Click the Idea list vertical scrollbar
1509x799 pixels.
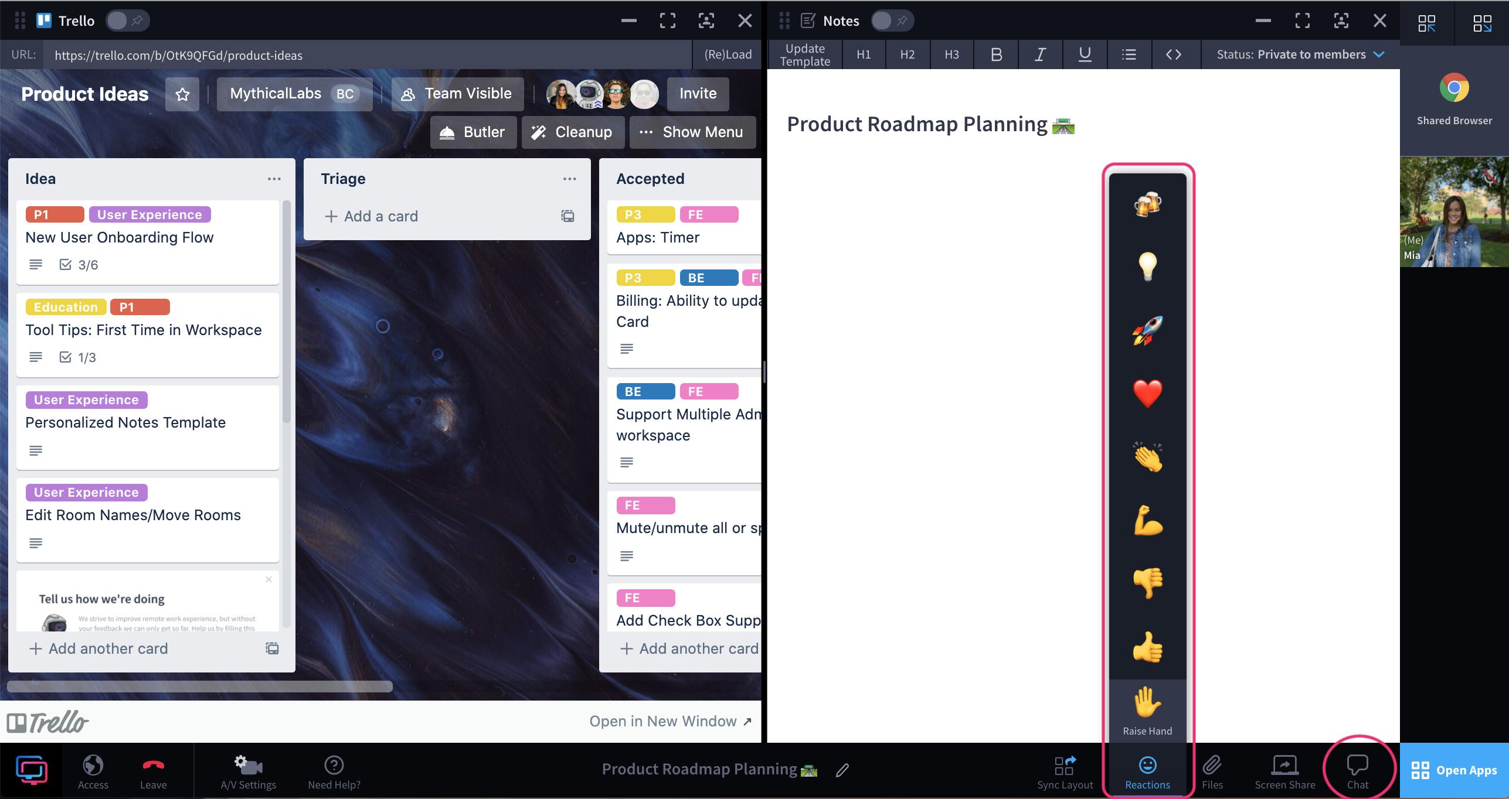pos(287,311)
